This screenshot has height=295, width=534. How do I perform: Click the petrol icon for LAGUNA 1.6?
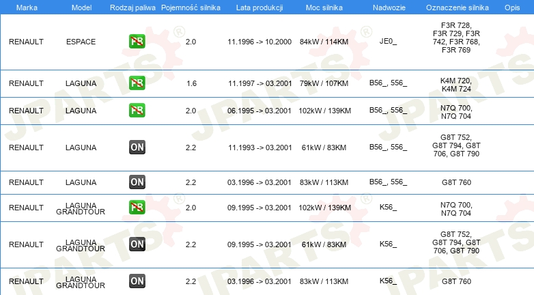[137, 83]
